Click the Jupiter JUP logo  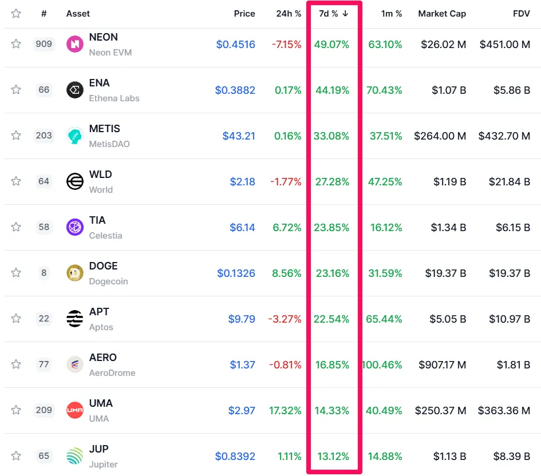coord(75,456)
